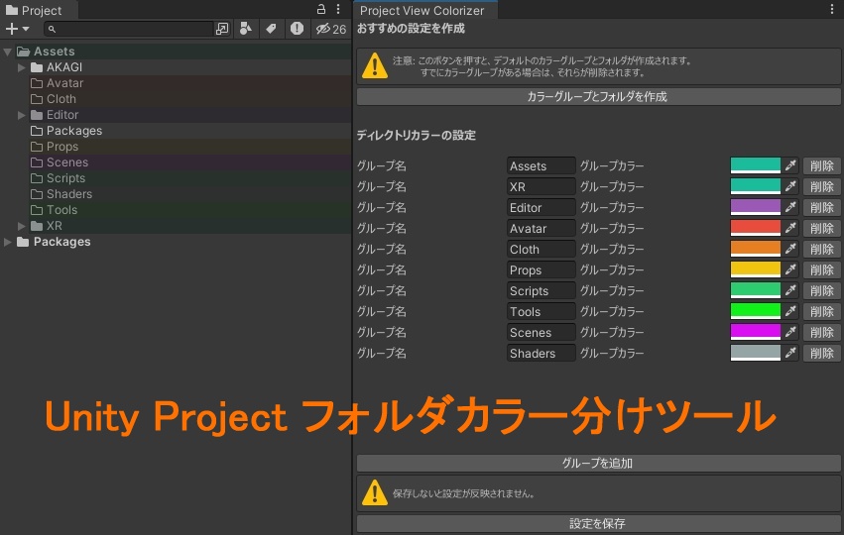Open the Avatar group red color swatch
The height and width of the screenshot is (535, 844).
755,229
